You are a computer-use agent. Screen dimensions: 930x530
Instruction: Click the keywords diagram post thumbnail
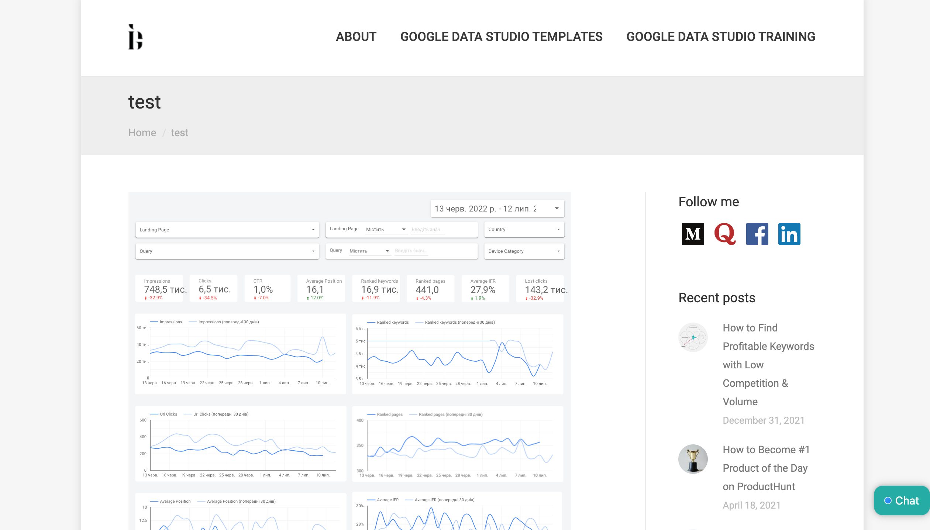click(693, 337)
